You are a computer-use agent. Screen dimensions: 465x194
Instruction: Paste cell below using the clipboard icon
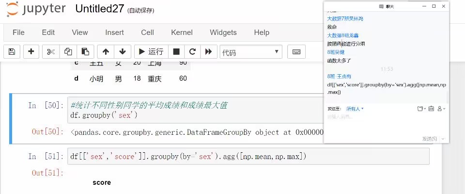click(85, 51)
